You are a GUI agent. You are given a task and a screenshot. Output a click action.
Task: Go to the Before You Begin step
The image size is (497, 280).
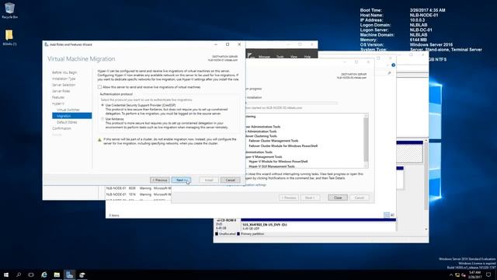(x=64, y=72)
